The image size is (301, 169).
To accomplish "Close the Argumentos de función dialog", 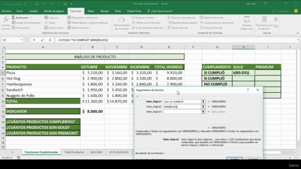I will (258, 90).
